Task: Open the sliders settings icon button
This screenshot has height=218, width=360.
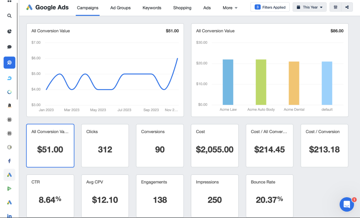Action: (x=335, y=7)
